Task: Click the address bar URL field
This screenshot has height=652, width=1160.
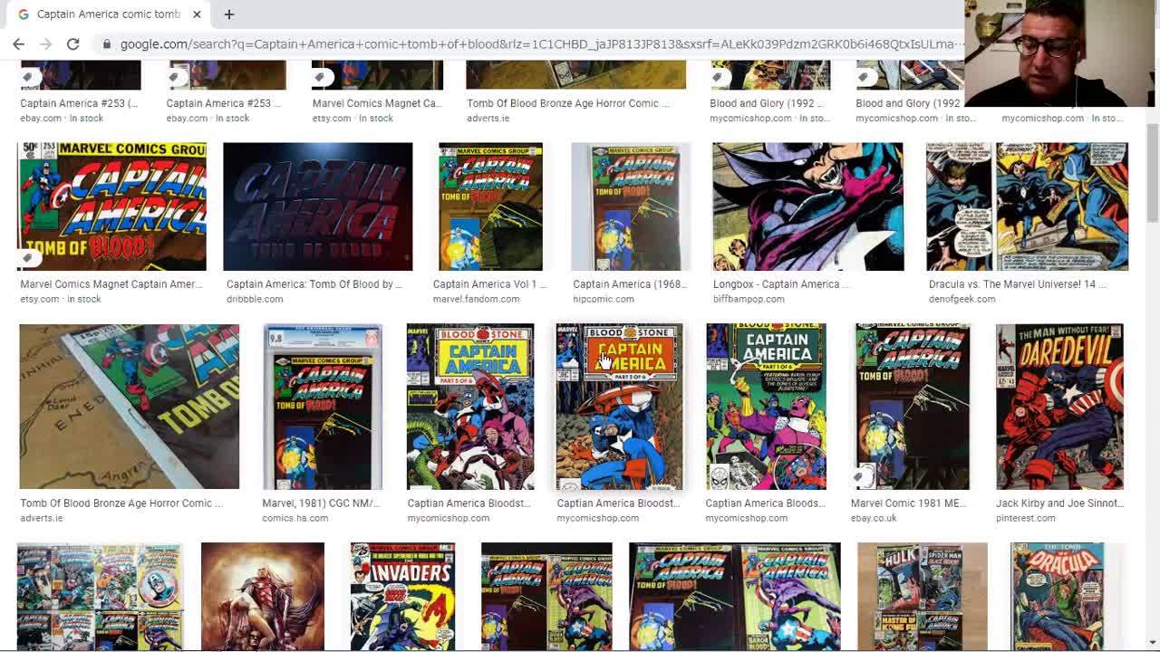Action: pos(542,43)
